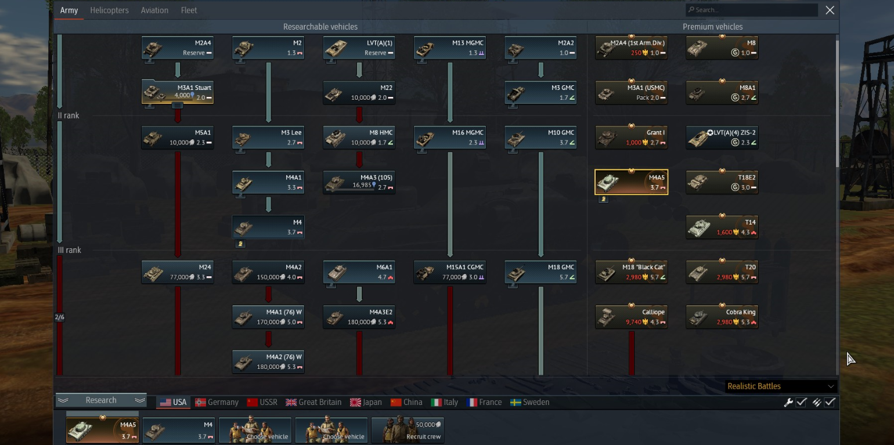Switch to Sweden nation tab
This screenshot has height=445, width=894.
pos(529,402)
